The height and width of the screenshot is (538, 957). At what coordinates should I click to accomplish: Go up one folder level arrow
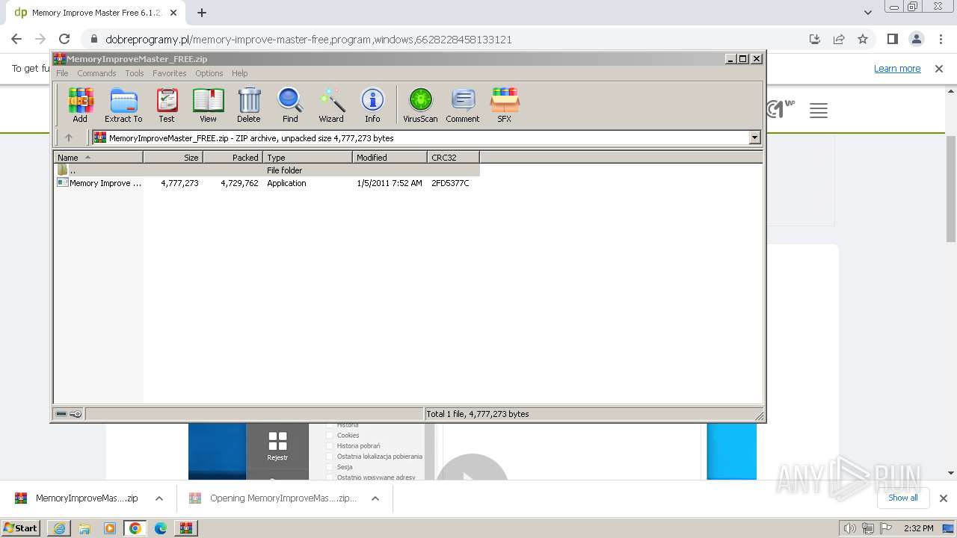(x=69, y=137)
